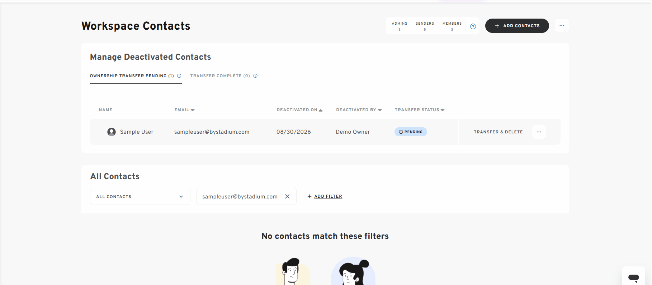Remove the sampleuser@bystadium.com filter with the X
Image resolution: width=652 pixels, height=285 pixels.
coord(287,196)
